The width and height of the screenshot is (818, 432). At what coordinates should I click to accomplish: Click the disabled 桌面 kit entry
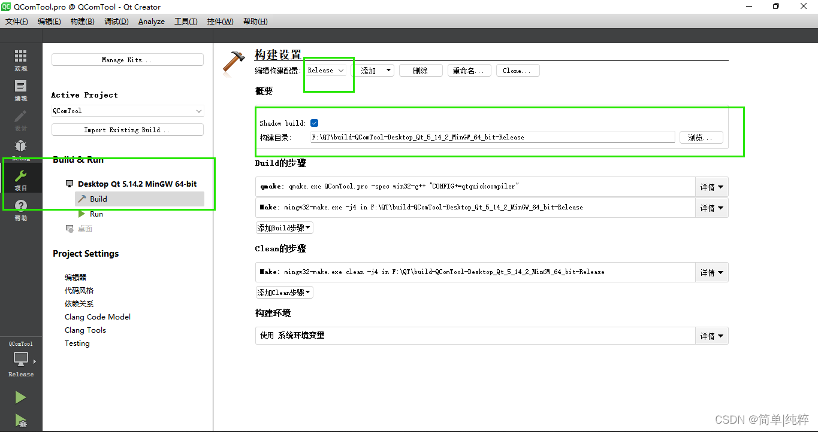(79, 229)
